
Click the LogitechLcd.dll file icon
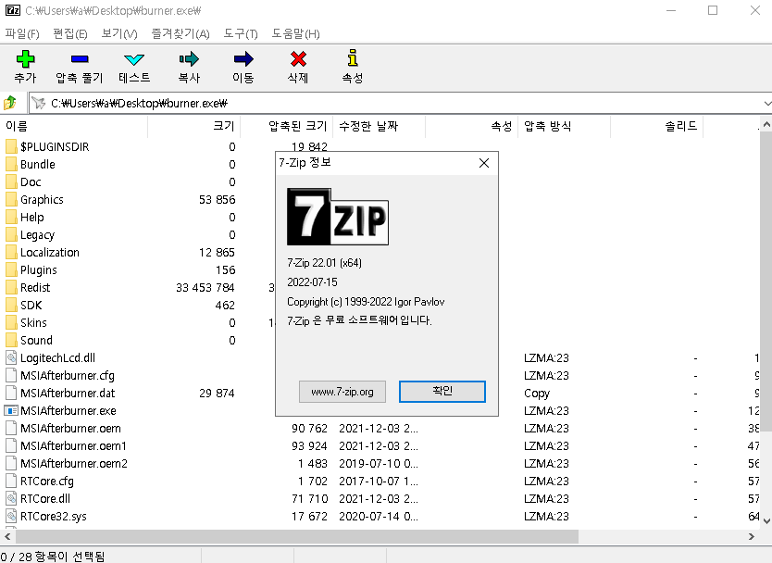(x=11, y=357)
